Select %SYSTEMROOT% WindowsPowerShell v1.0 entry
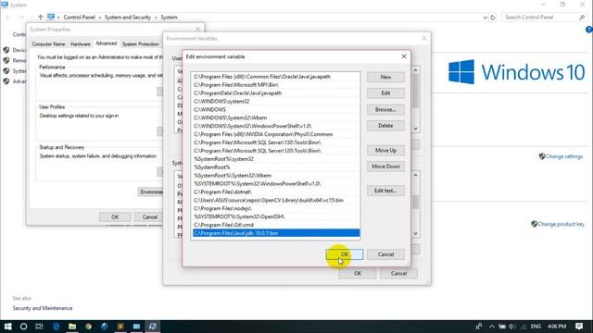The image size is (593, 333). tap(276, 184)
